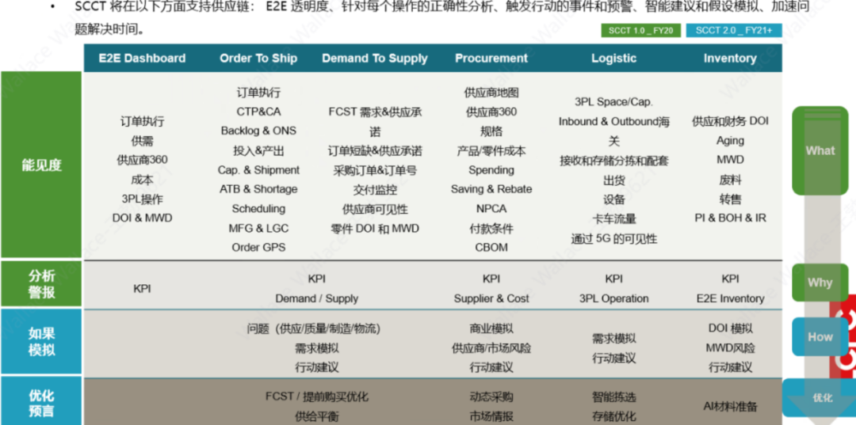The height and width of the screenshot is (425, 856).
Task: Click the SCCT 2.0 _FY21+ legend label
Action: [x=734, y=31]
